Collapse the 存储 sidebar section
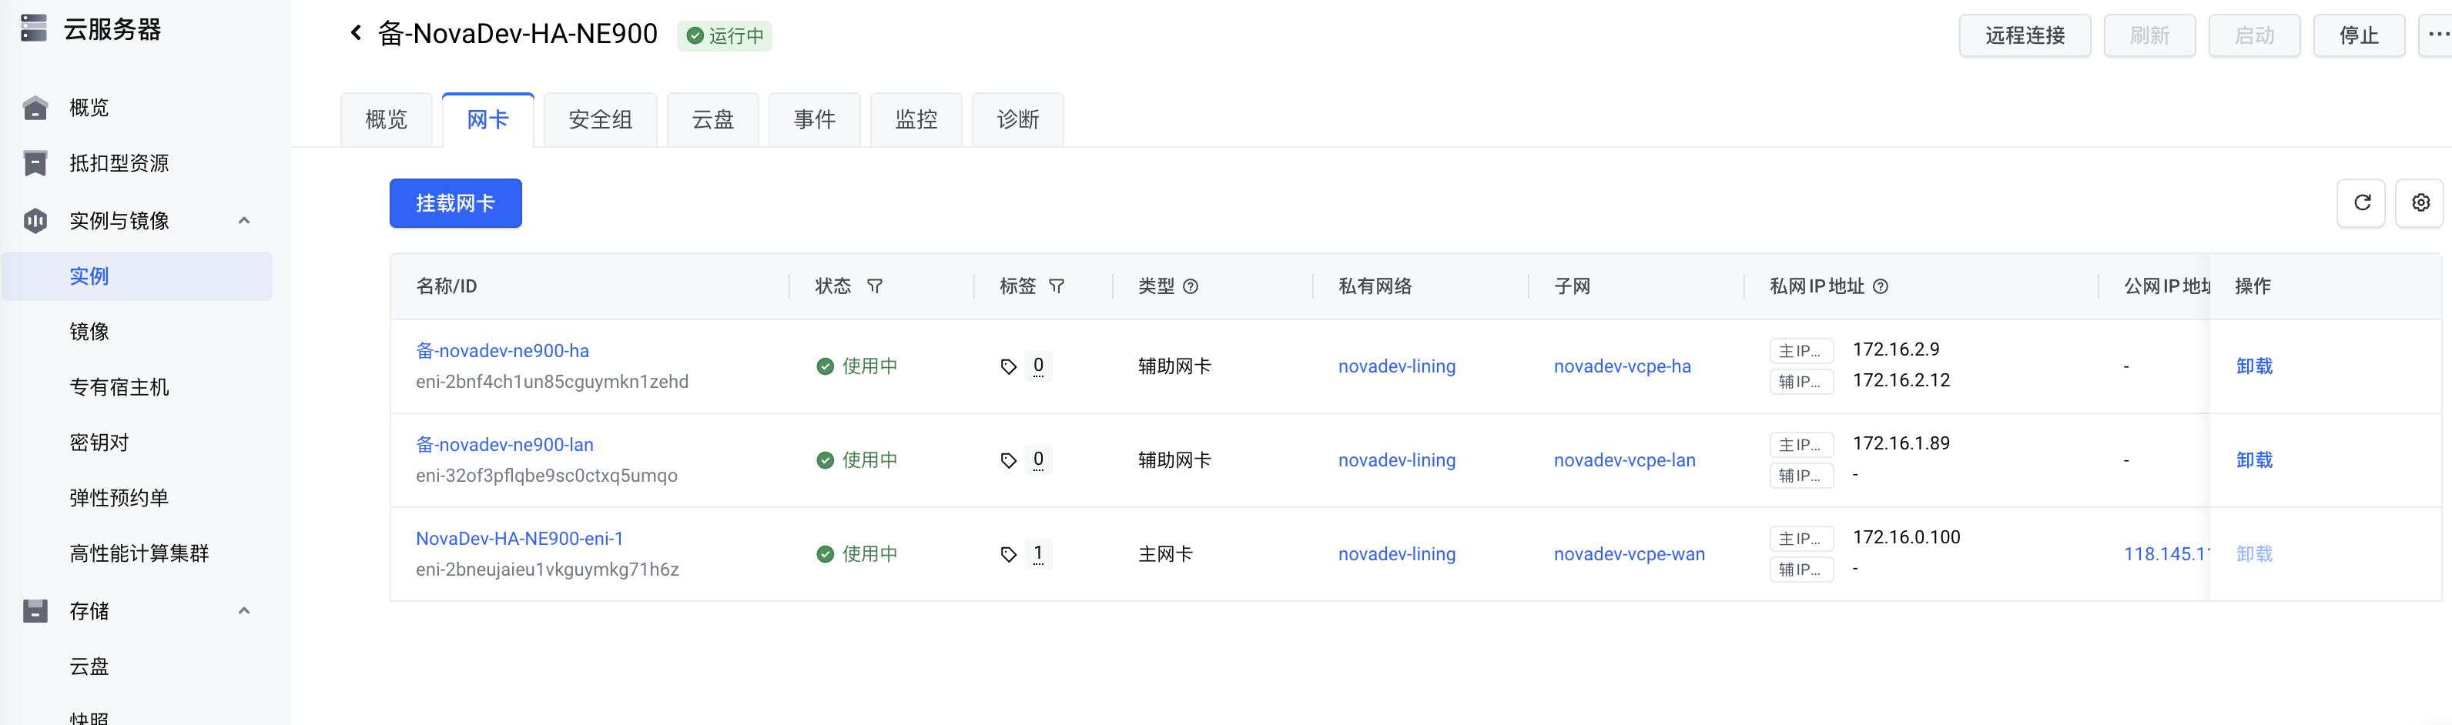The width and height of the screenshot is (2452, 725). (243, 611)
